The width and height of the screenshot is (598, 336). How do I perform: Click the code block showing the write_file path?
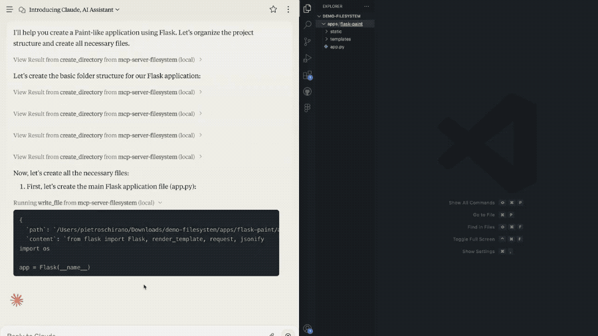click(146, 242)
